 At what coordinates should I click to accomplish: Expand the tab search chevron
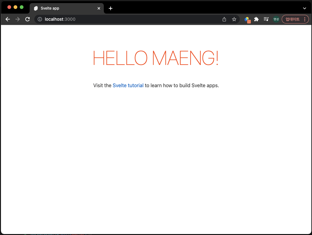[x=305, y=8]
